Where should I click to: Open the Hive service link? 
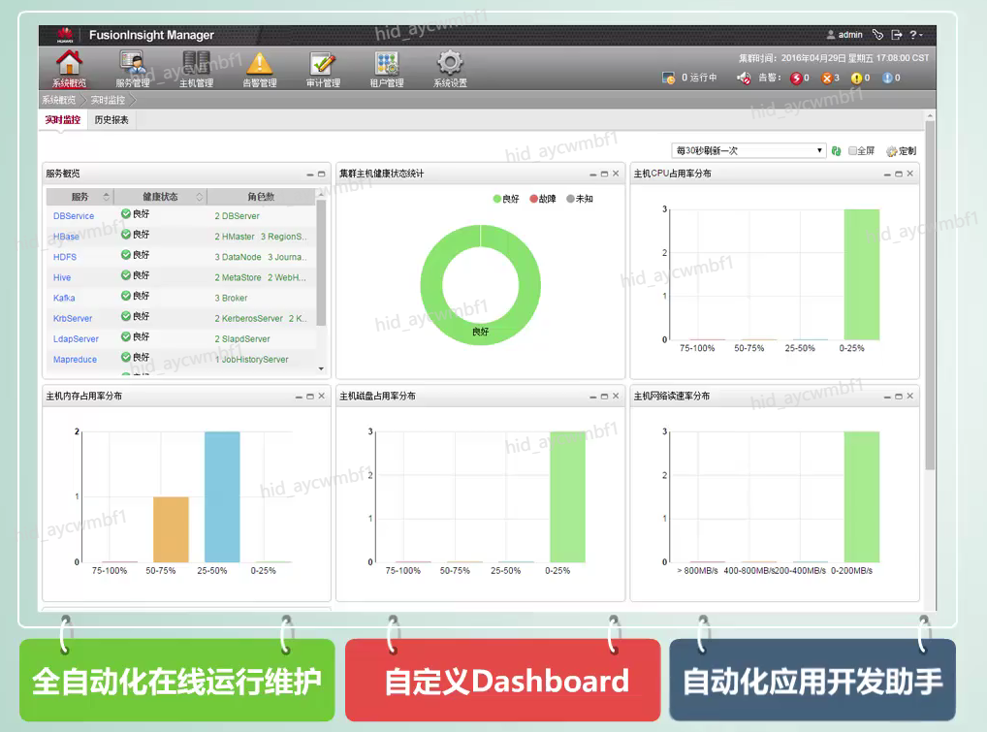[62, 277]
